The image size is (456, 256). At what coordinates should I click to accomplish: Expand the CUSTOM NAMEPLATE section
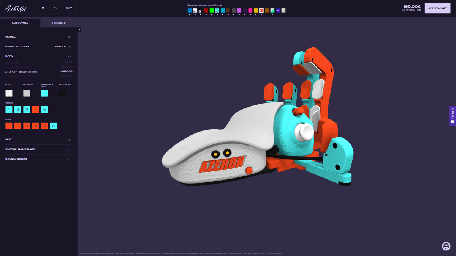tap(38, 149)
